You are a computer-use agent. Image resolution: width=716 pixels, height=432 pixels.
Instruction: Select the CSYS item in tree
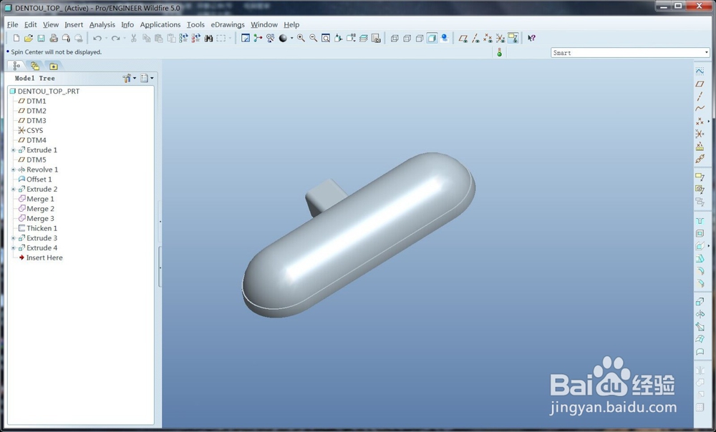click(x=31, y=130)
